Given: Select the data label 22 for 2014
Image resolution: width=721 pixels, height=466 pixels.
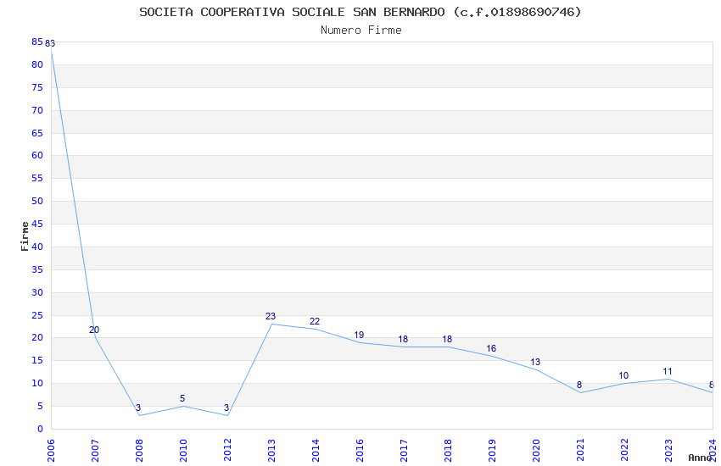Looking at the screenshot, I should coord(315,321).
